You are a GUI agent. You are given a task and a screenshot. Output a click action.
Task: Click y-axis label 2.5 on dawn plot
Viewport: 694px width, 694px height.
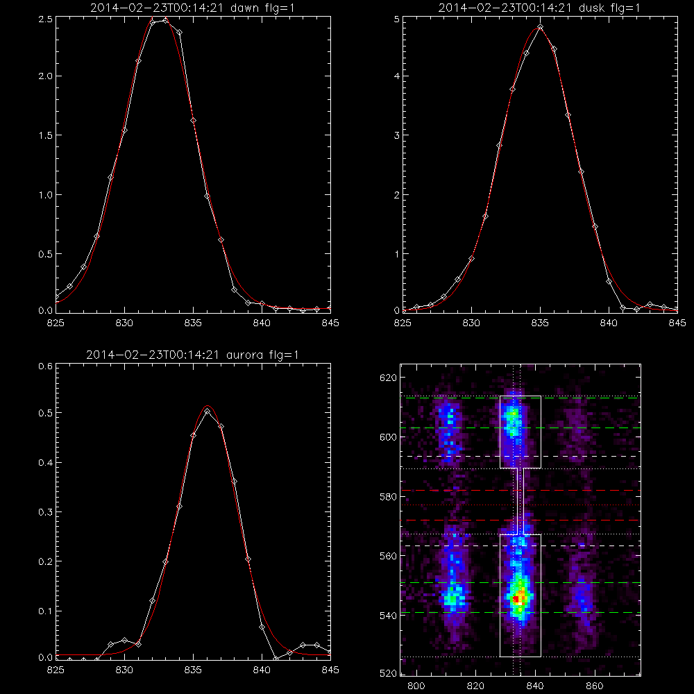coord(44,19)
